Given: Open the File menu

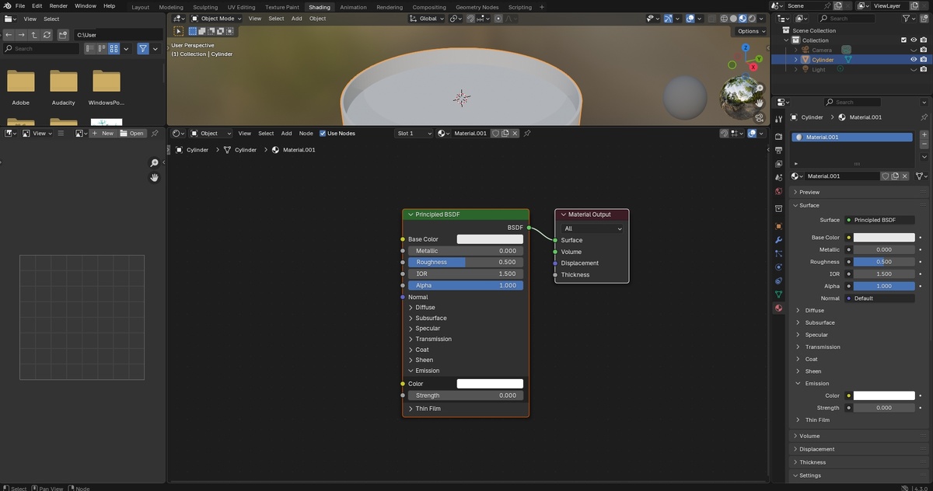Looking at the screenshot, I should [20, 5].
